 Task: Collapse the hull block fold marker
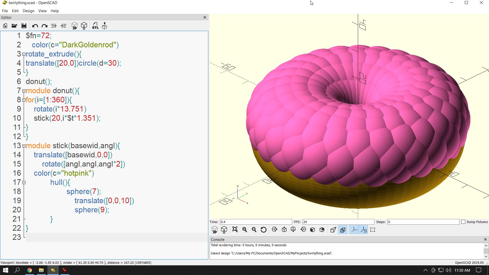pos(24,183)
